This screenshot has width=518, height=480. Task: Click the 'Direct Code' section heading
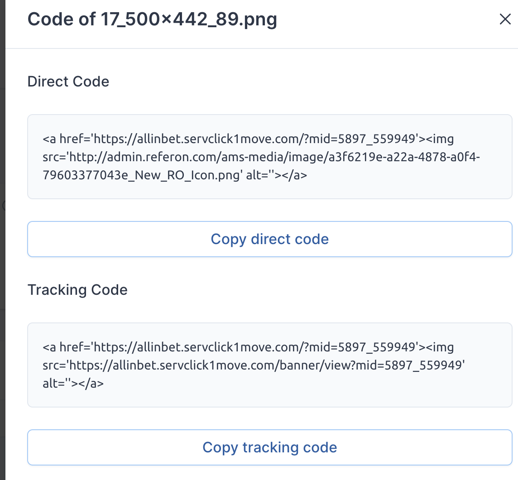pyautogui.click(x=68, y=81)
